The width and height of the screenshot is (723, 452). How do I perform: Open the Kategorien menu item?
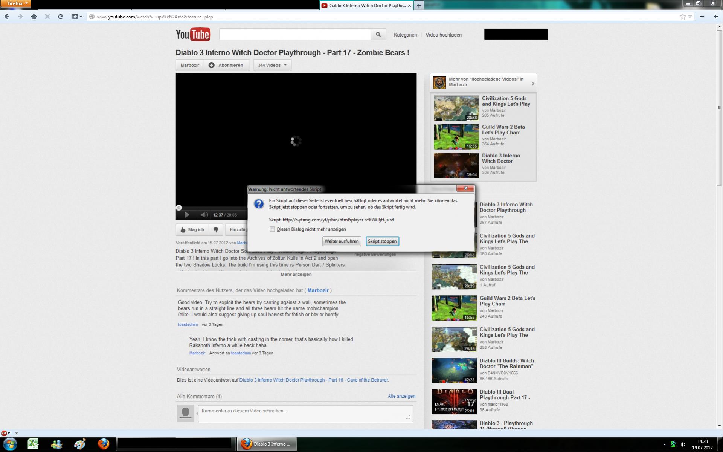pos(405,35)
